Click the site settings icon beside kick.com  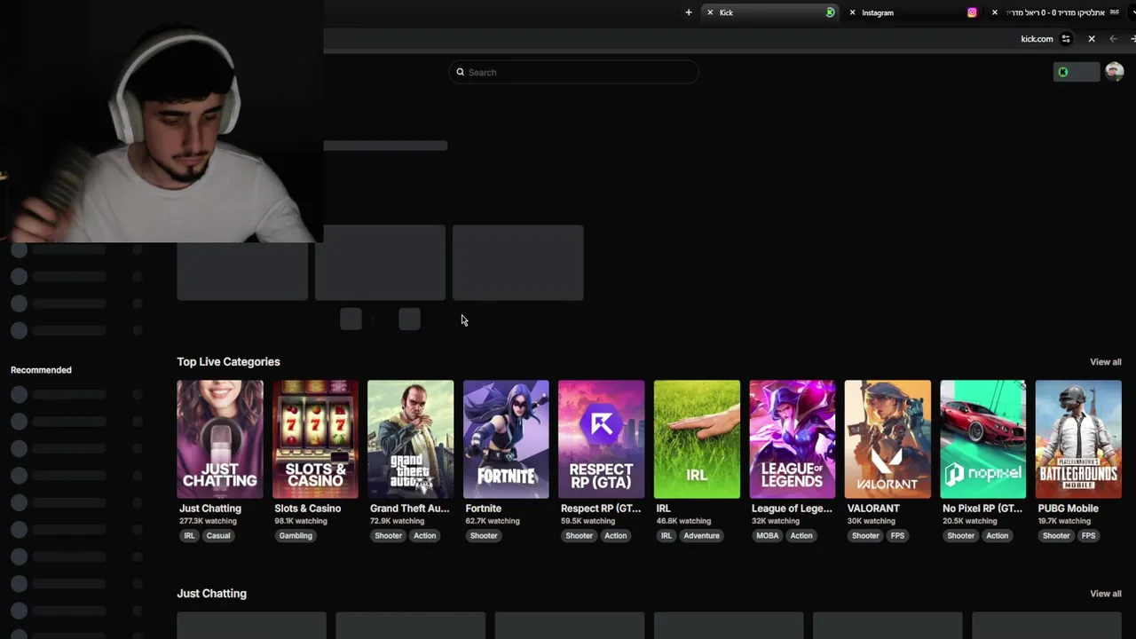point(1066,39)
